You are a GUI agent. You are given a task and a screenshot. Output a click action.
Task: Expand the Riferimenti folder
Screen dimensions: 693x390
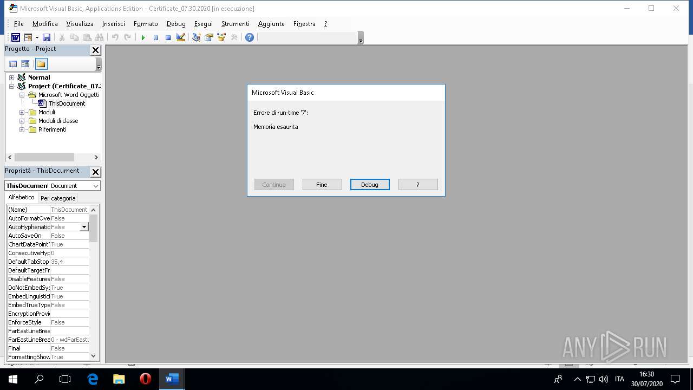coord(22,129)
